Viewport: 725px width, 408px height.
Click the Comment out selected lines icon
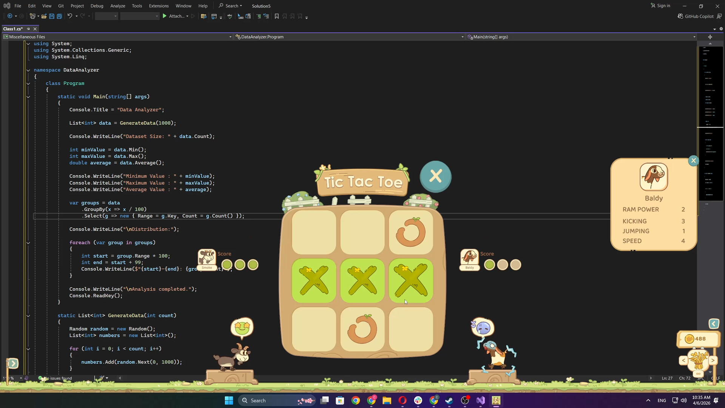tap(259, 16)
